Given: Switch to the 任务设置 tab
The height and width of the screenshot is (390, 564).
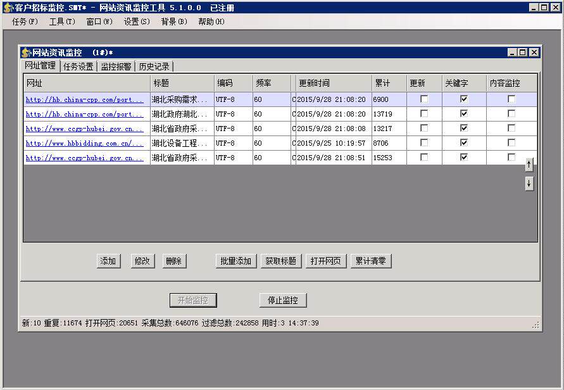Looking at the screenshot, I should [78, 65].
